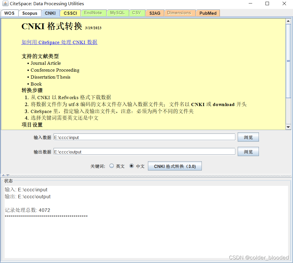Click the 输出: E:\cccc\output status line
This screenshot has width=293, height=263.
coord(28,197)
